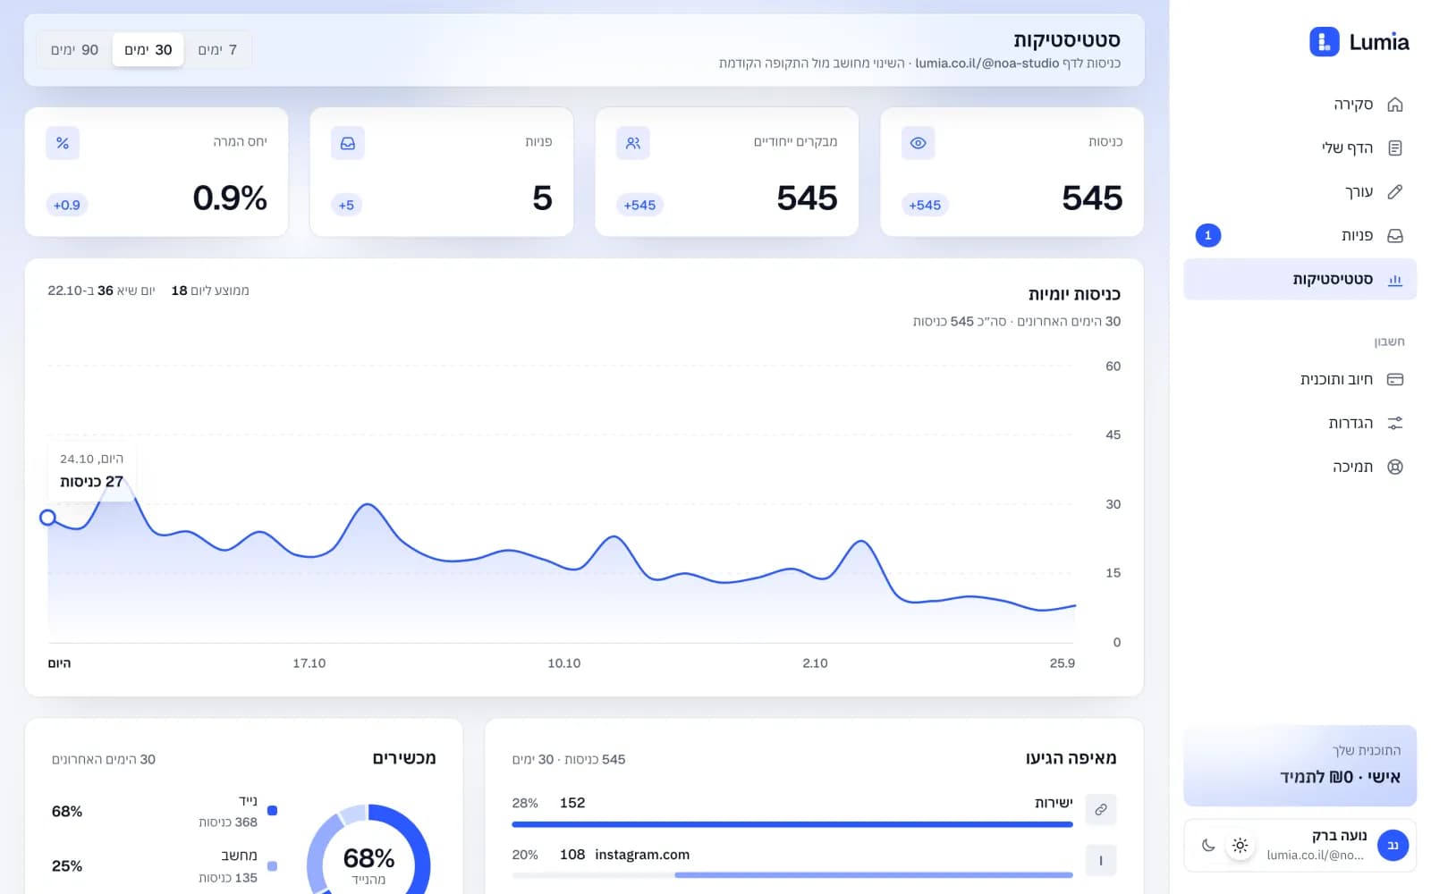The width and height of the screenshot is (1431, 894).
Task: Click the מחשב legend color dot
Action: pos(273,865)
